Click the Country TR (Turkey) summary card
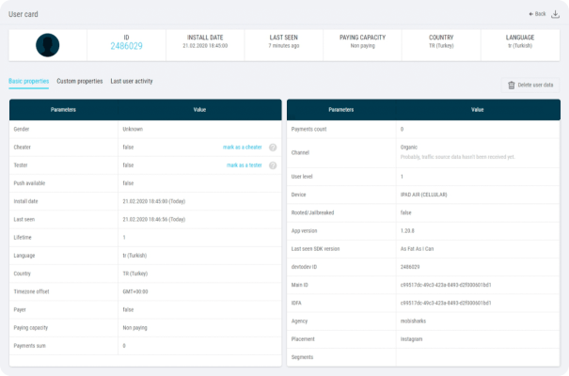 click(x=440, y=41)
